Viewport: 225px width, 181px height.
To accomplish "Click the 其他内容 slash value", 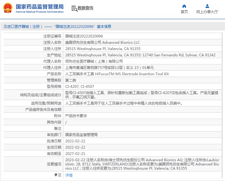I will click(66, 122).
